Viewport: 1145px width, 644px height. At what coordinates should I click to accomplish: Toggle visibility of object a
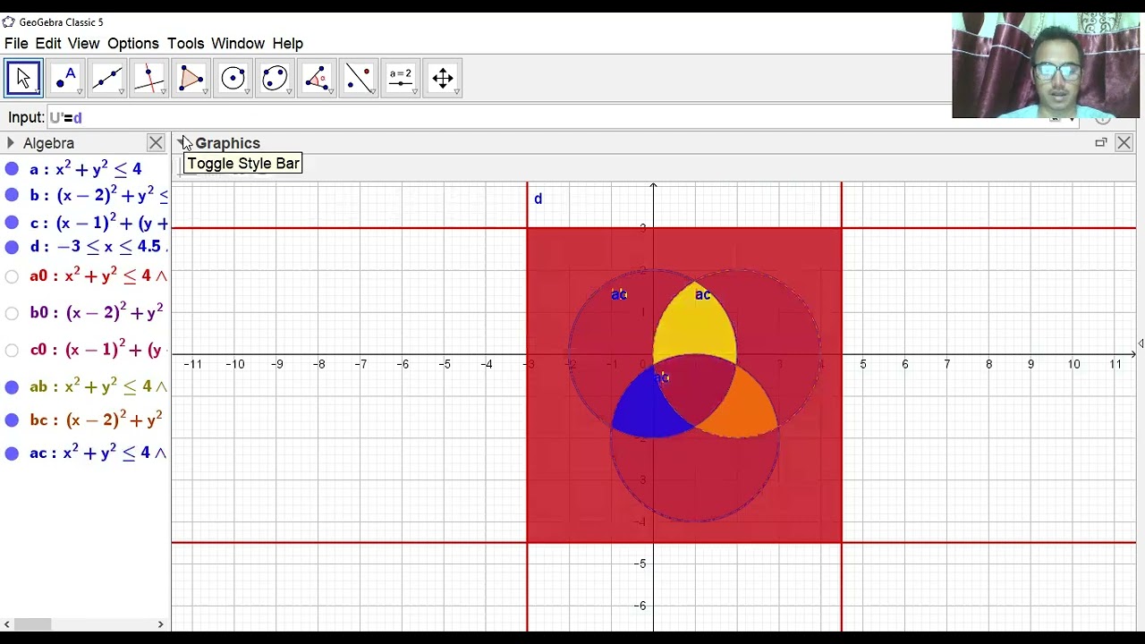pyautogui.click(x=12, y=169)
